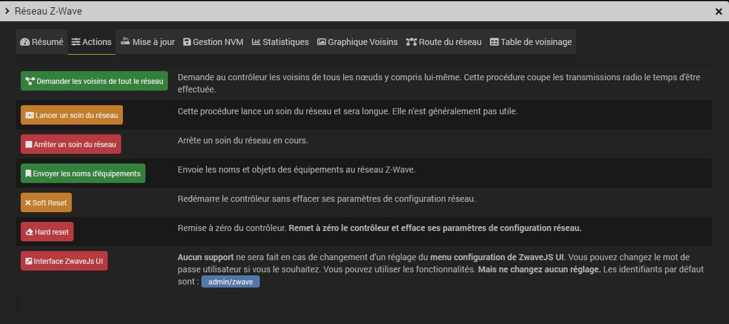Click the sitemap icon on Demander les voisins
The height and width of the screenshot is (324, 729).
[30, 81]
